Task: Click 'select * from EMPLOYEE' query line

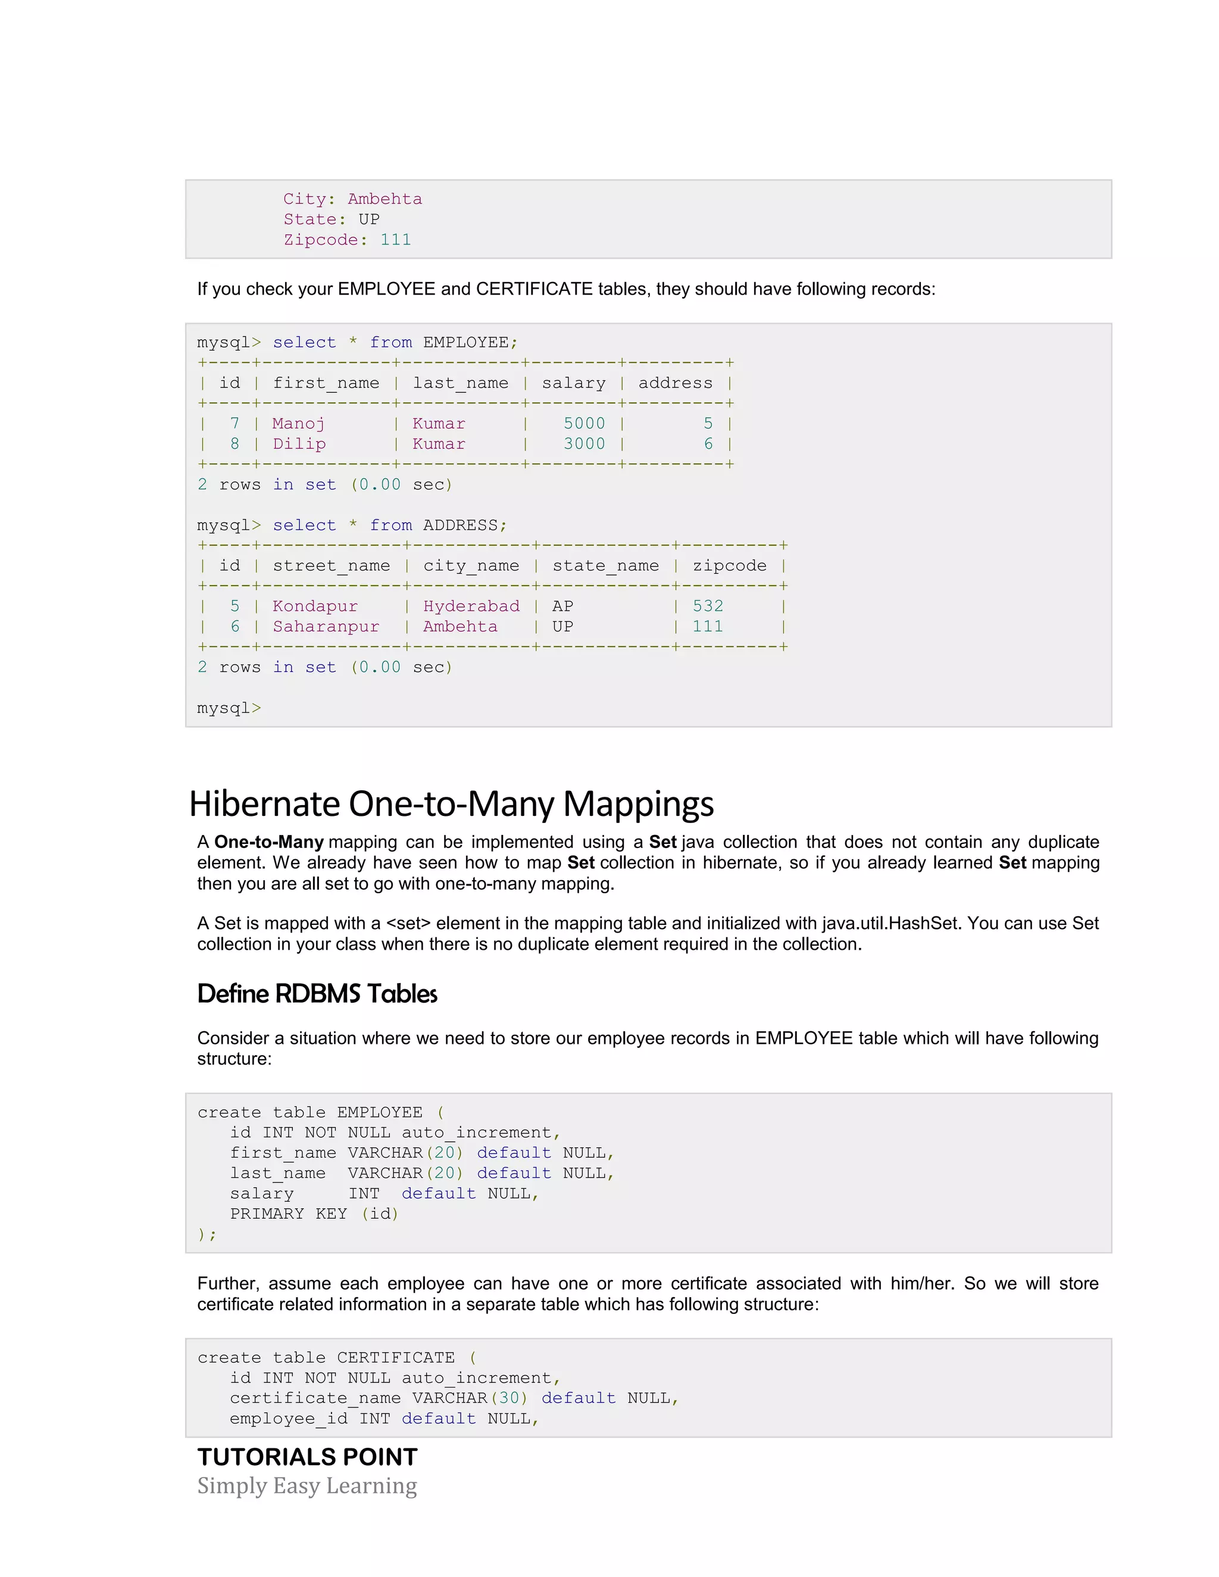Action: pyautogui.click(x=358, y=342)
